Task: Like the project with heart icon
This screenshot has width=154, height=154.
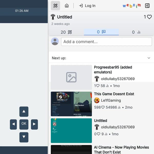Action: pyautogui.click(x=149, y=17)
